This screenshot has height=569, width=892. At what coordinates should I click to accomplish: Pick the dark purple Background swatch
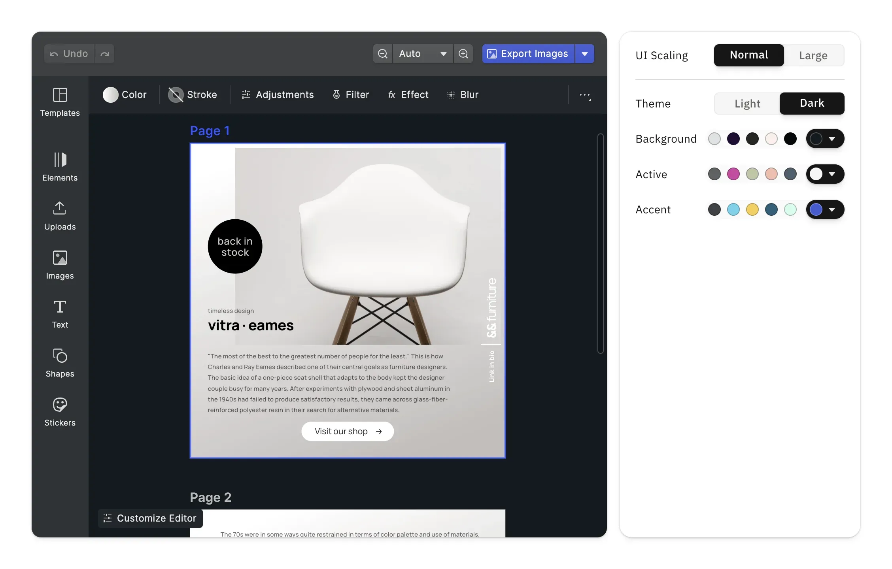point(733,139)
